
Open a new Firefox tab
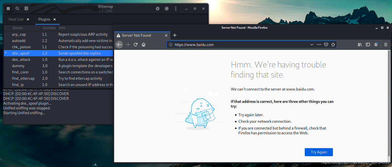(x=175, y=35)
